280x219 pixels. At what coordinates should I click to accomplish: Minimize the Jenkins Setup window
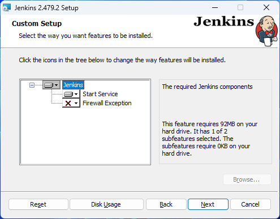click(x=215, y=7)
